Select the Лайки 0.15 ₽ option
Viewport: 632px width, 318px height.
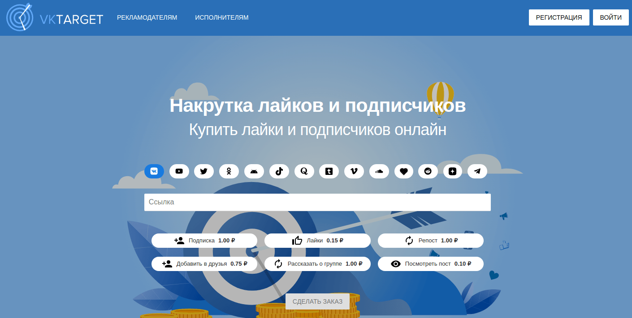tap(317, 241)
